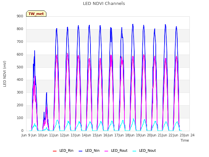This screenshot has height=157, width=209.
Task: Click the chart title LED NDVI Channels
Action: pyautogui.click(x=104, y=4)
